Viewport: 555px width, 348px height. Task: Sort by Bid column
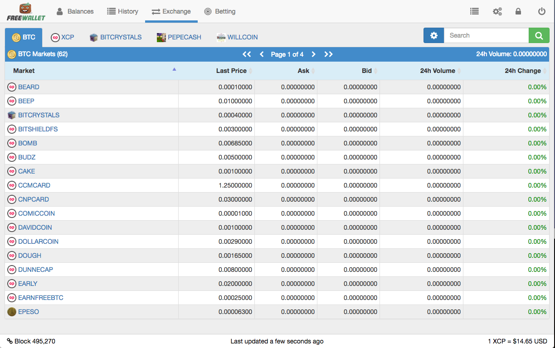pyautogui.click(x=348, y=71)
